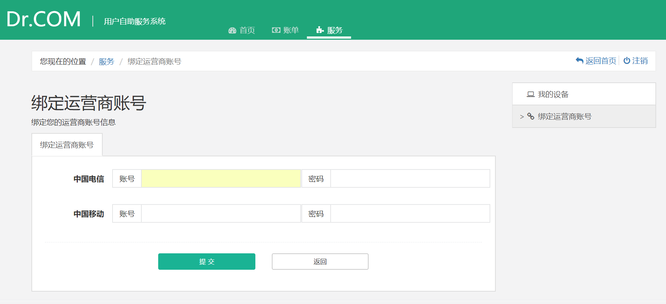
Task: Click the power icon beside 注销
Action: click(x=627, y=61)
